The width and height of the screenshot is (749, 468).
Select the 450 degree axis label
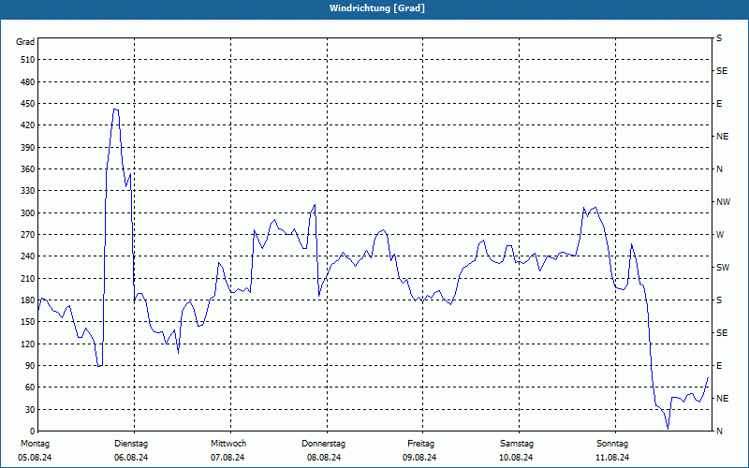27,104
